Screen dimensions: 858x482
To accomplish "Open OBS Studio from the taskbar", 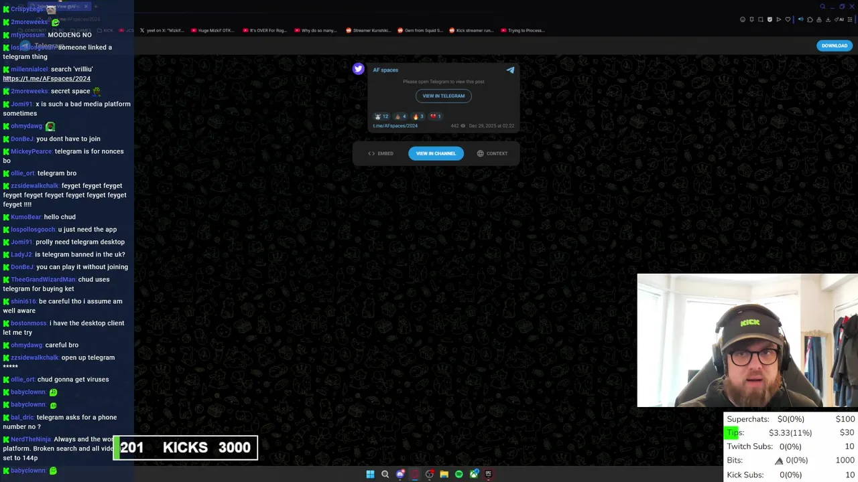I will coord(430,474).
